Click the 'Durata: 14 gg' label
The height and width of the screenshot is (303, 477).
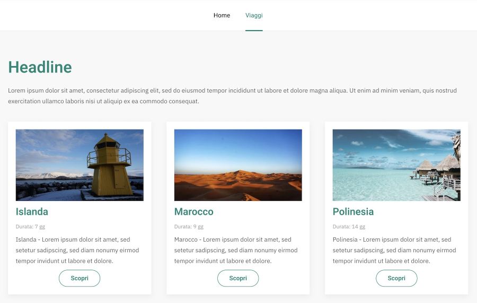point(349,227)
